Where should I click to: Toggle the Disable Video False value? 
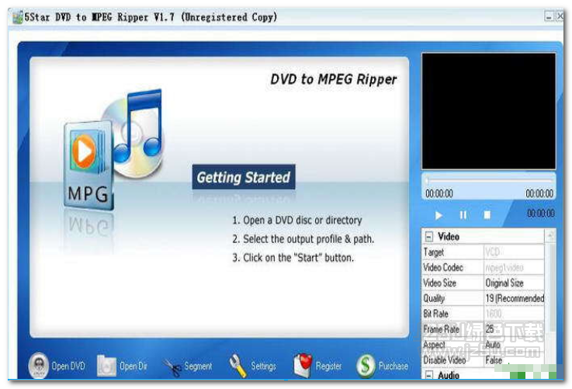[x=514, y=359]
